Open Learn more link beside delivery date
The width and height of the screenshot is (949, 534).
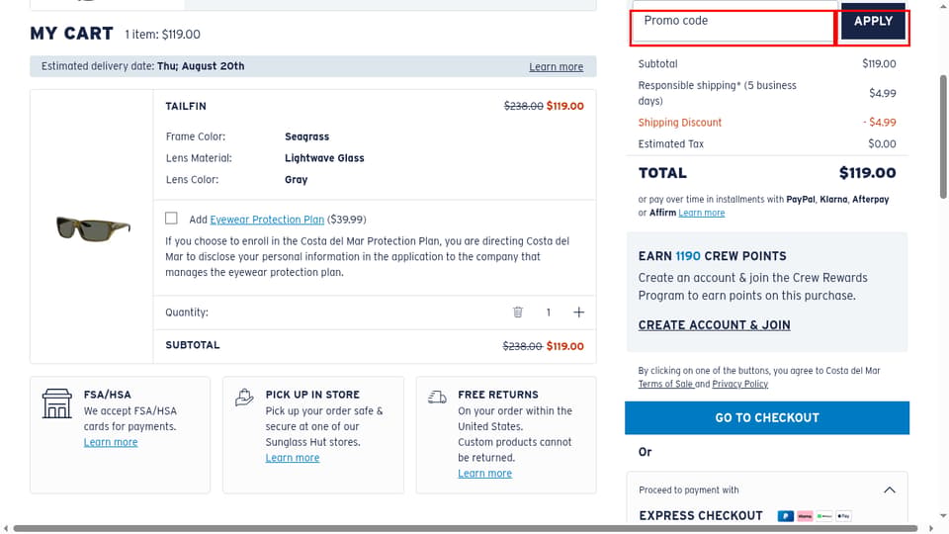click(557, 66)
